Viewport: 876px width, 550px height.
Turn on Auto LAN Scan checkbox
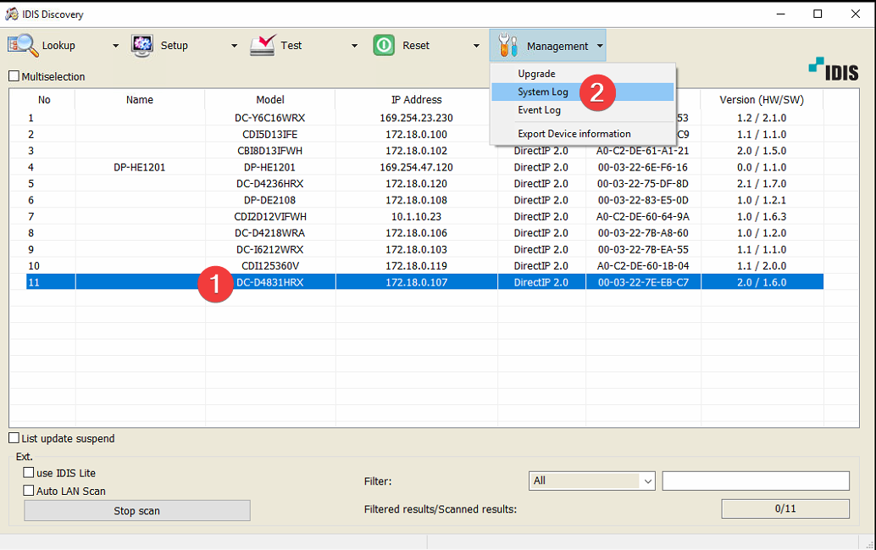pyautogui.click(x=29, y=491)
